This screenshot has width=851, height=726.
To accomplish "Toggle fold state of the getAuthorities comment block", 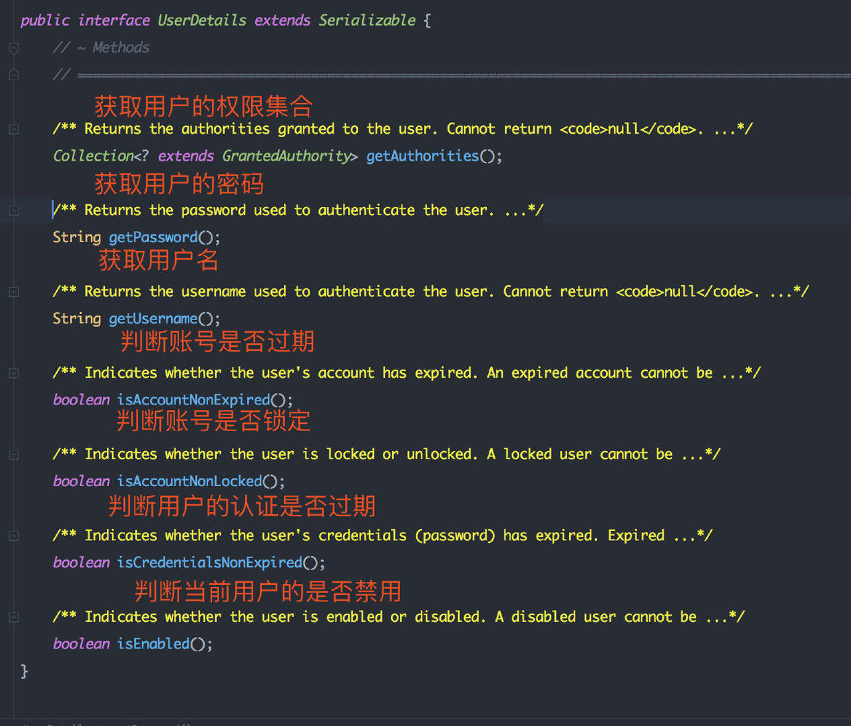I will (12, 129).
